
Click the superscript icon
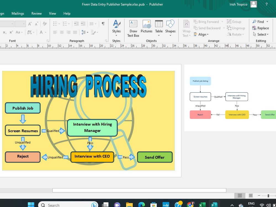tap(11, 32)
